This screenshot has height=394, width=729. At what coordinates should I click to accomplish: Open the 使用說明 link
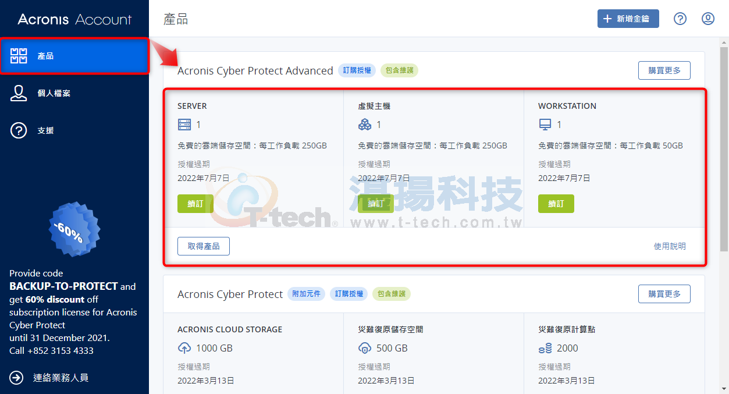pos(670,246)
